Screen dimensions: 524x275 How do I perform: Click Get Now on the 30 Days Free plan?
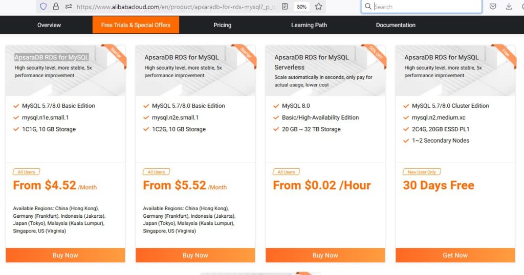(x=455, y=255)
